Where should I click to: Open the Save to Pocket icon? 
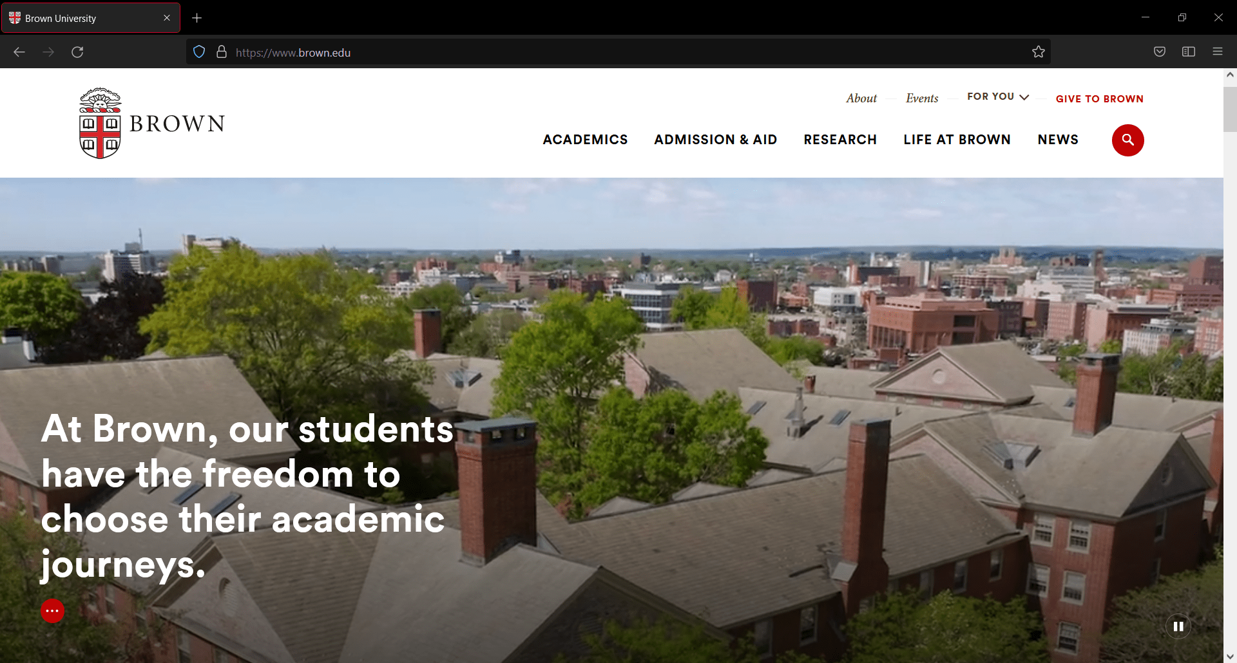(1160, 52)
